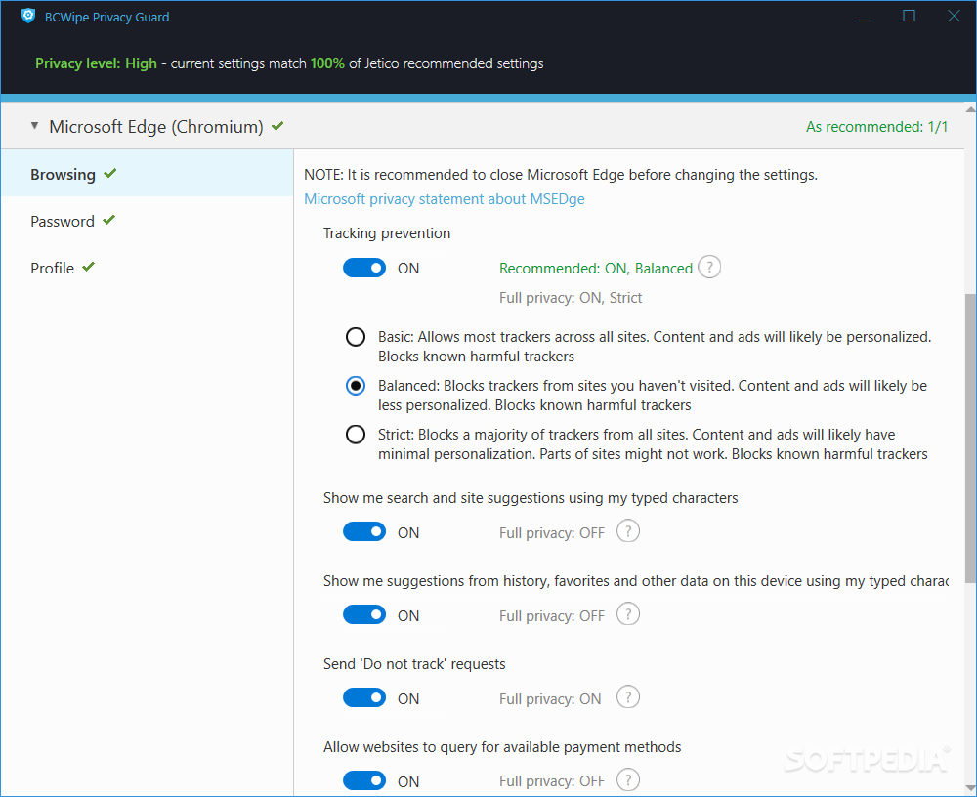Click 'Full privacy: ON, Strict' label
977x797 pixels.
point(571,298)
